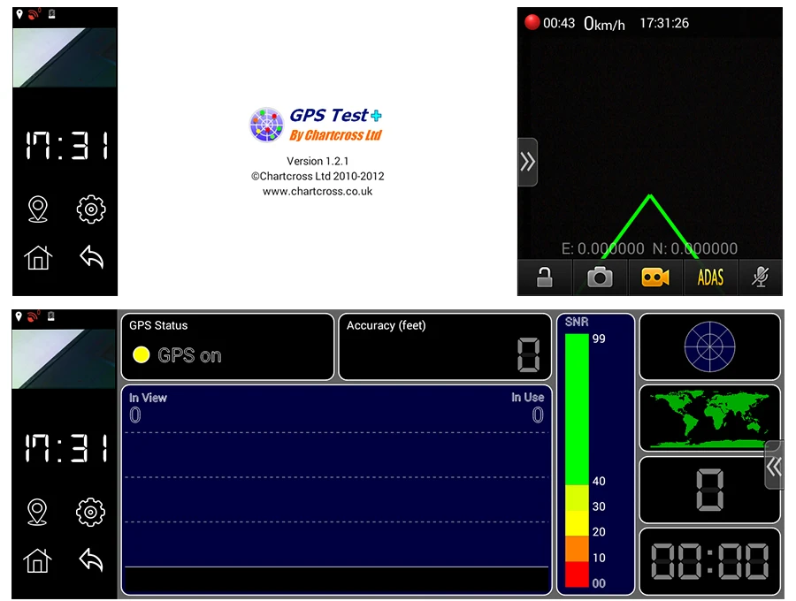The width and height of the screenshot is (796, 601).
Task: Take a snapshot with the camera icon
Action: [600, 277]
